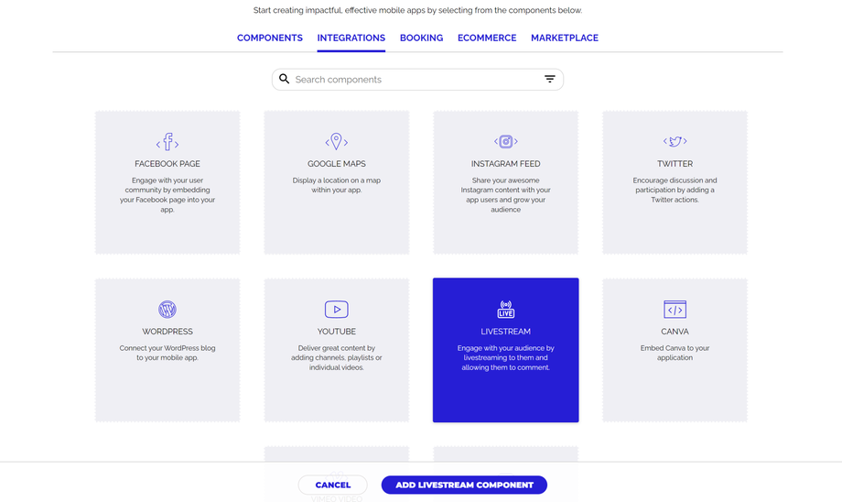Select the Facebook Page card title
The height and width of the screenshot is (502, 842).
tap(167, 164)
